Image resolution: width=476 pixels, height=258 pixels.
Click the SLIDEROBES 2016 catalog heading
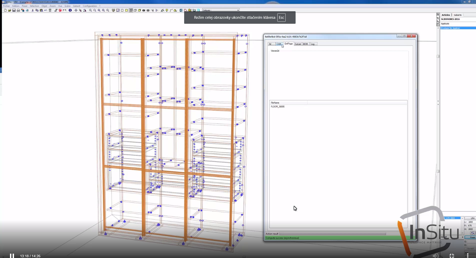pos(450,19)
